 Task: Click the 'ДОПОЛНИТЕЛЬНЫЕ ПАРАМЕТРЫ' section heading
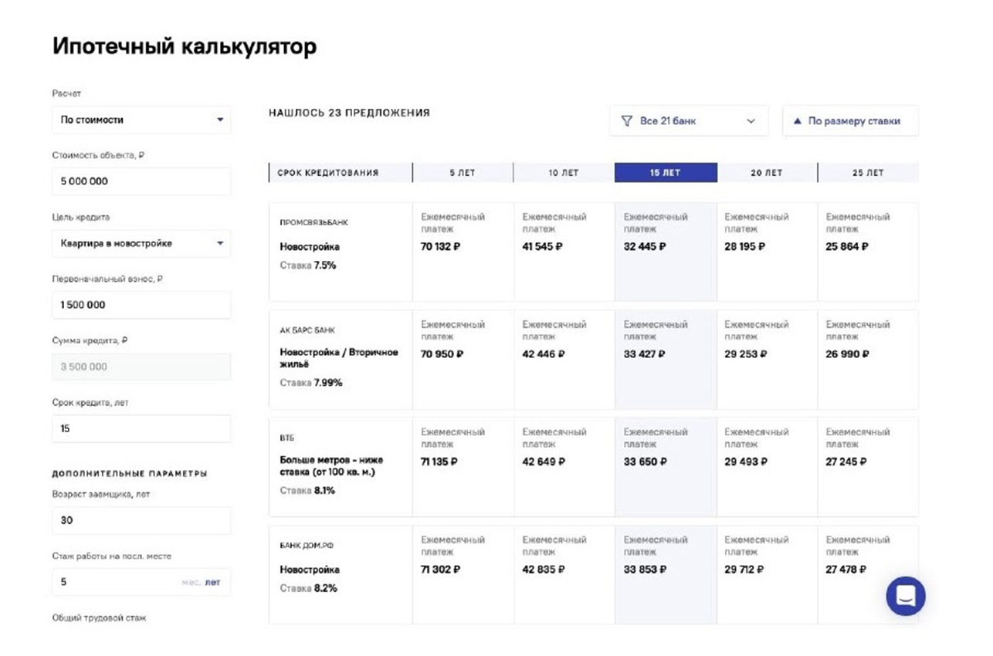click(x=130, y=474)
